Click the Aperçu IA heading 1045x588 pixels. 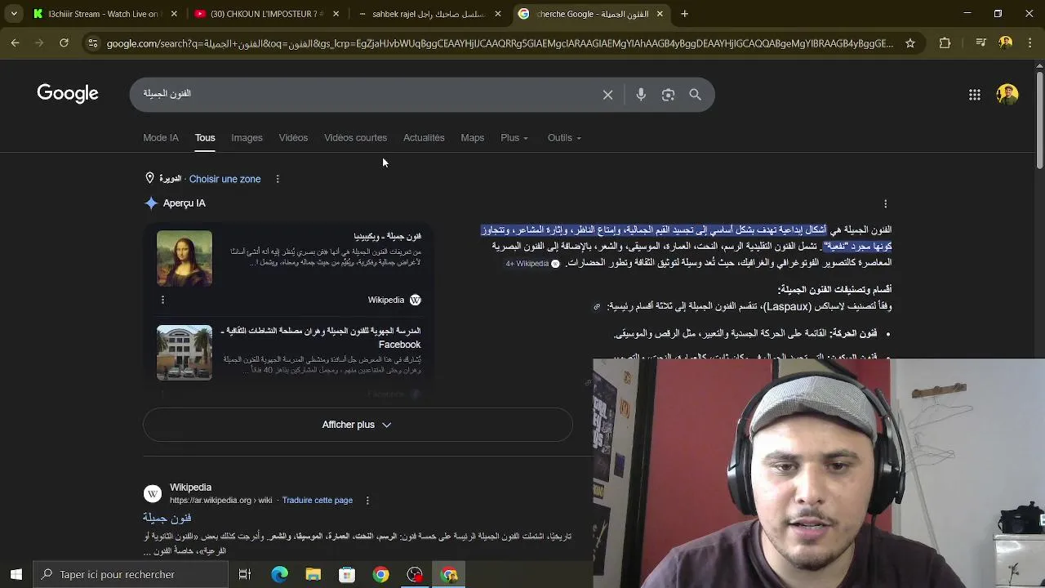coord(185,203)
